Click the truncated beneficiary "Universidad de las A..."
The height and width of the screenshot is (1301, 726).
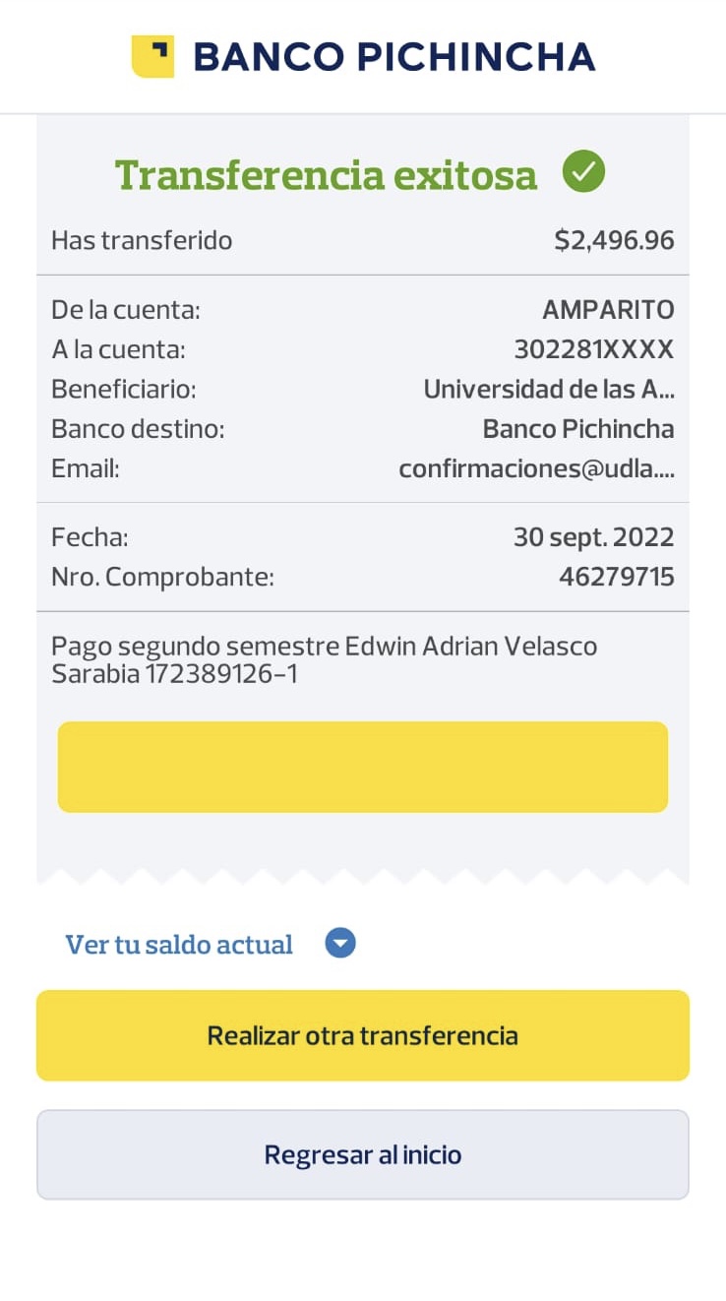click(548, 389)
